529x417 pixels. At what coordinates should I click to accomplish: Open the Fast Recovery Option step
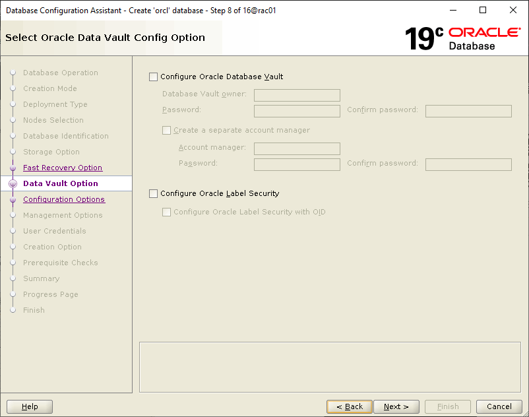click(x=63, y=168)
